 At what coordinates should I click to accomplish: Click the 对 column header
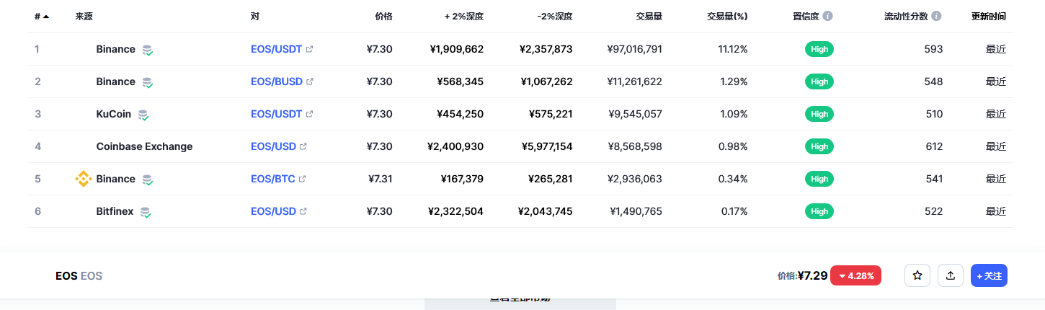255,16
